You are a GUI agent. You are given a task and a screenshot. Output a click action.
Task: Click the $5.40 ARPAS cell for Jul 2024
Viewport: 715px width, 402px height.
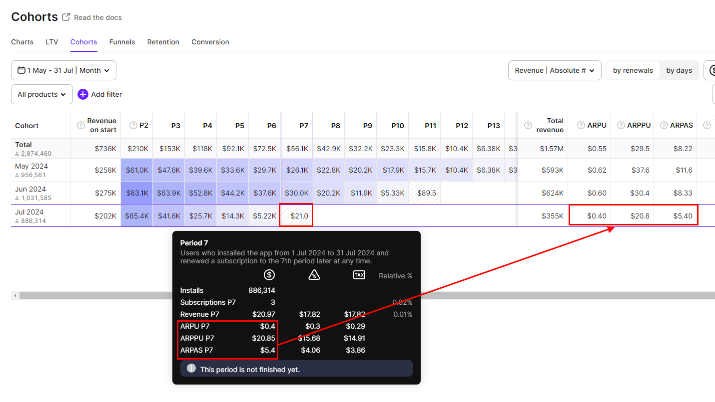click(x=676, y=216)
